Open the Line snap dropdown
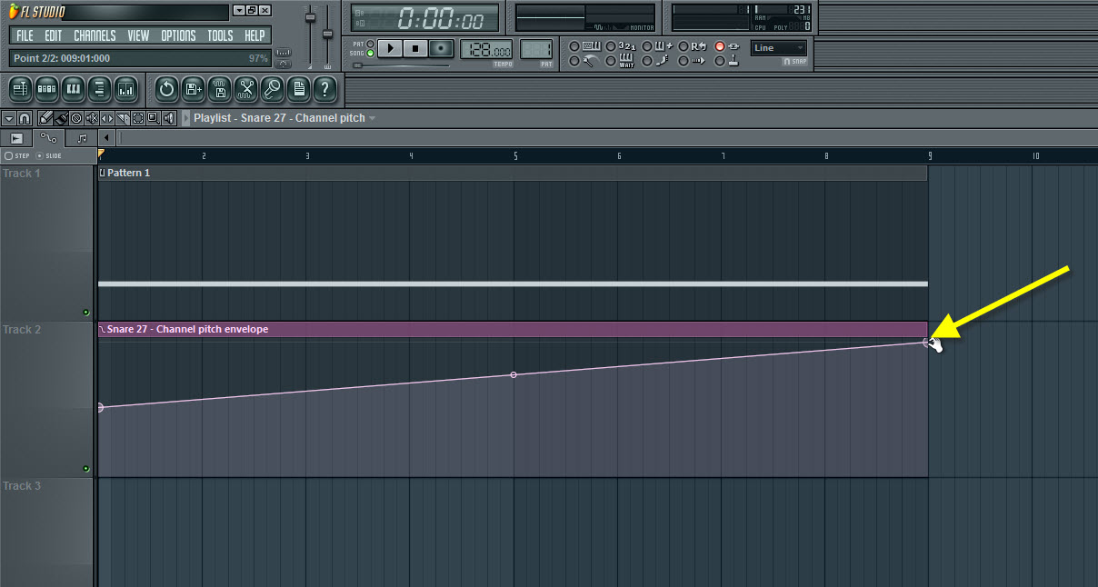Screen dimensions: 1098x587 [778, 48]
